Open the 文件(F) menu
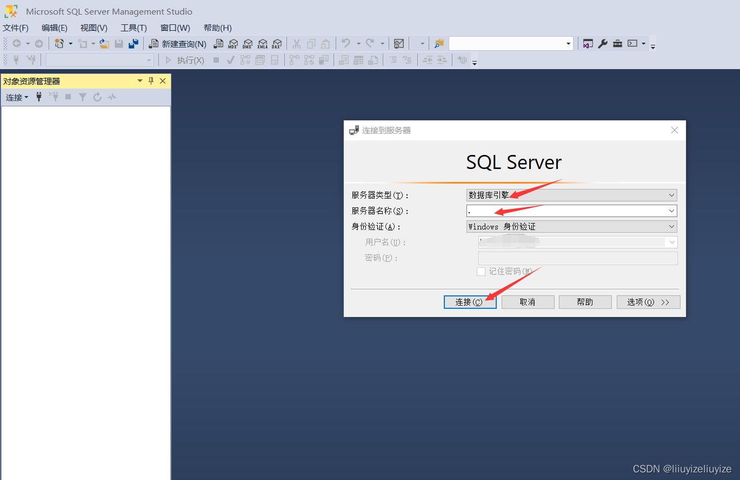 click(16, 28)
